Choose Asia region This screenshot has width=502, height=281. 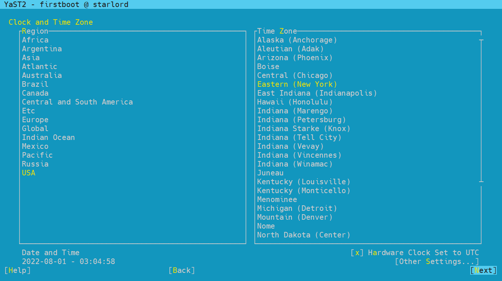[31, 58]
